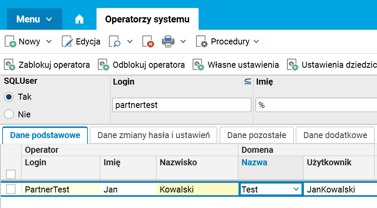This screenshot has height=208, width=377.
Task: Click the Procedury gear icon
Action: coord(202,41)
